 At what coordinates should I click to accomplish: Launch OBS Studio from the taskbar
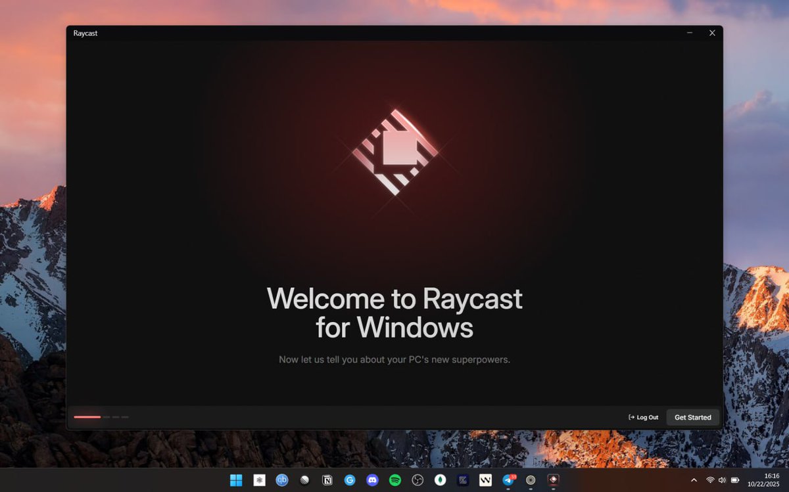pyautogui.click(x=418, y=480)
